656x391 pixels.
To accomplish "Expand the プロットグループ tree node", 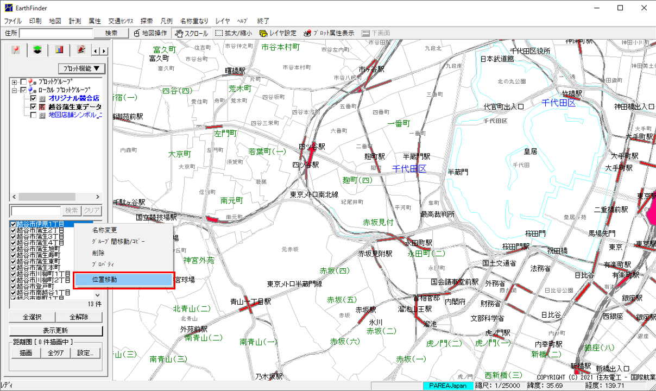I will click(x=14, y=82).
